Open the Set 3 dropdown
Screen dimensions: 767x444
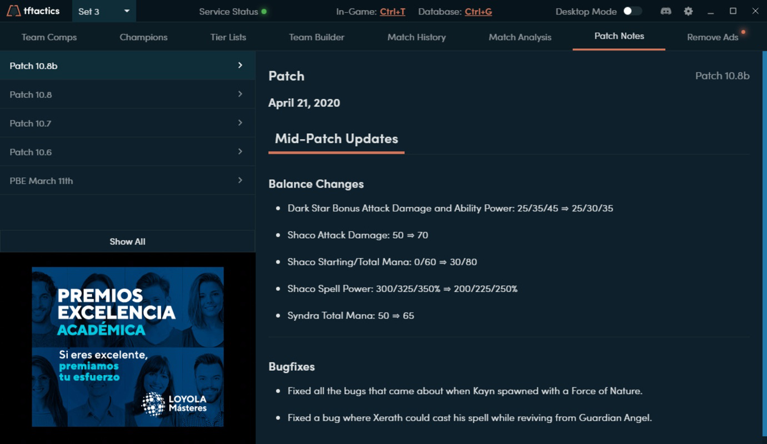click(x=104, y=11)
